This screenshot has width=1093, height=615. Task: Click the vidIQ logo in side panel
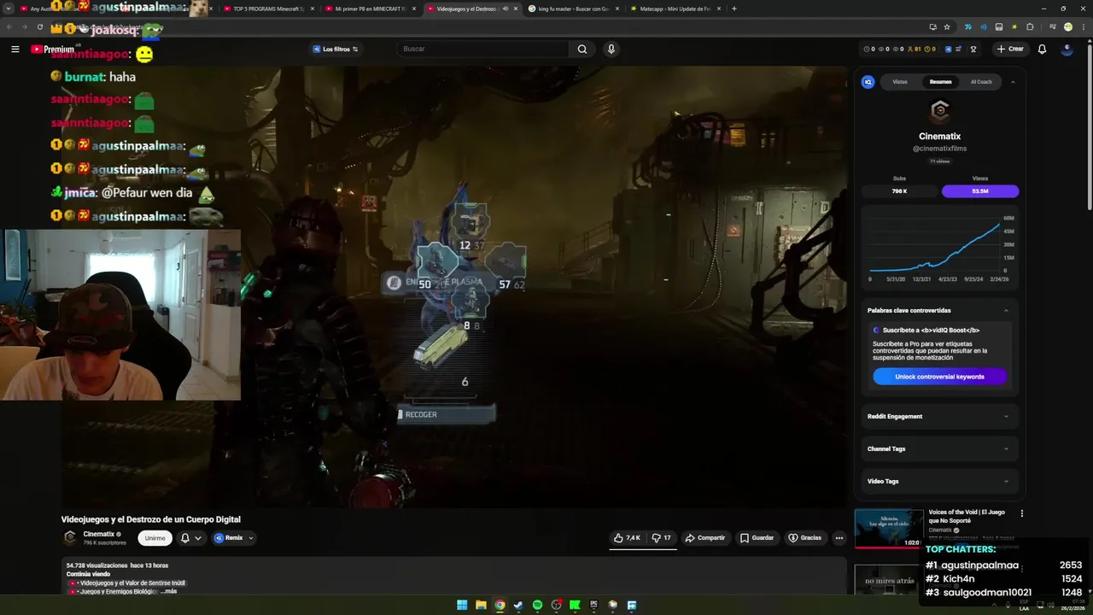tap(868, 82)
